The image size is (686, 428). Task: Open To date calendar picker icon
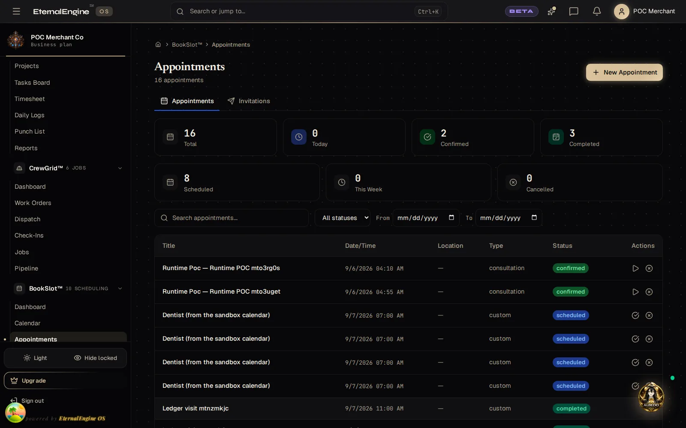click(x=534, y=217)
